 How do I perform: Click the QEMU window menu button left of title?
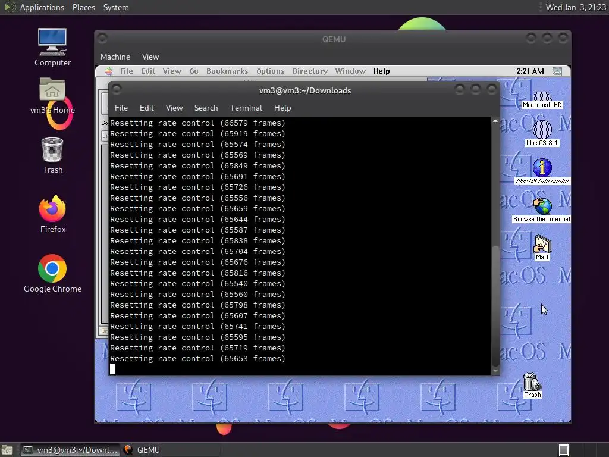click(102, 38)
